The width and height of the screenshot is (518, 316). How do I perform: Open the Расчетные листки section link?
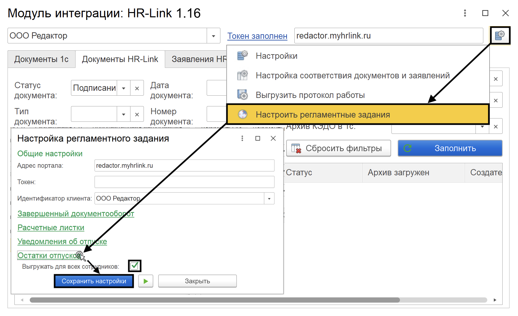click(x=51, y=228)
